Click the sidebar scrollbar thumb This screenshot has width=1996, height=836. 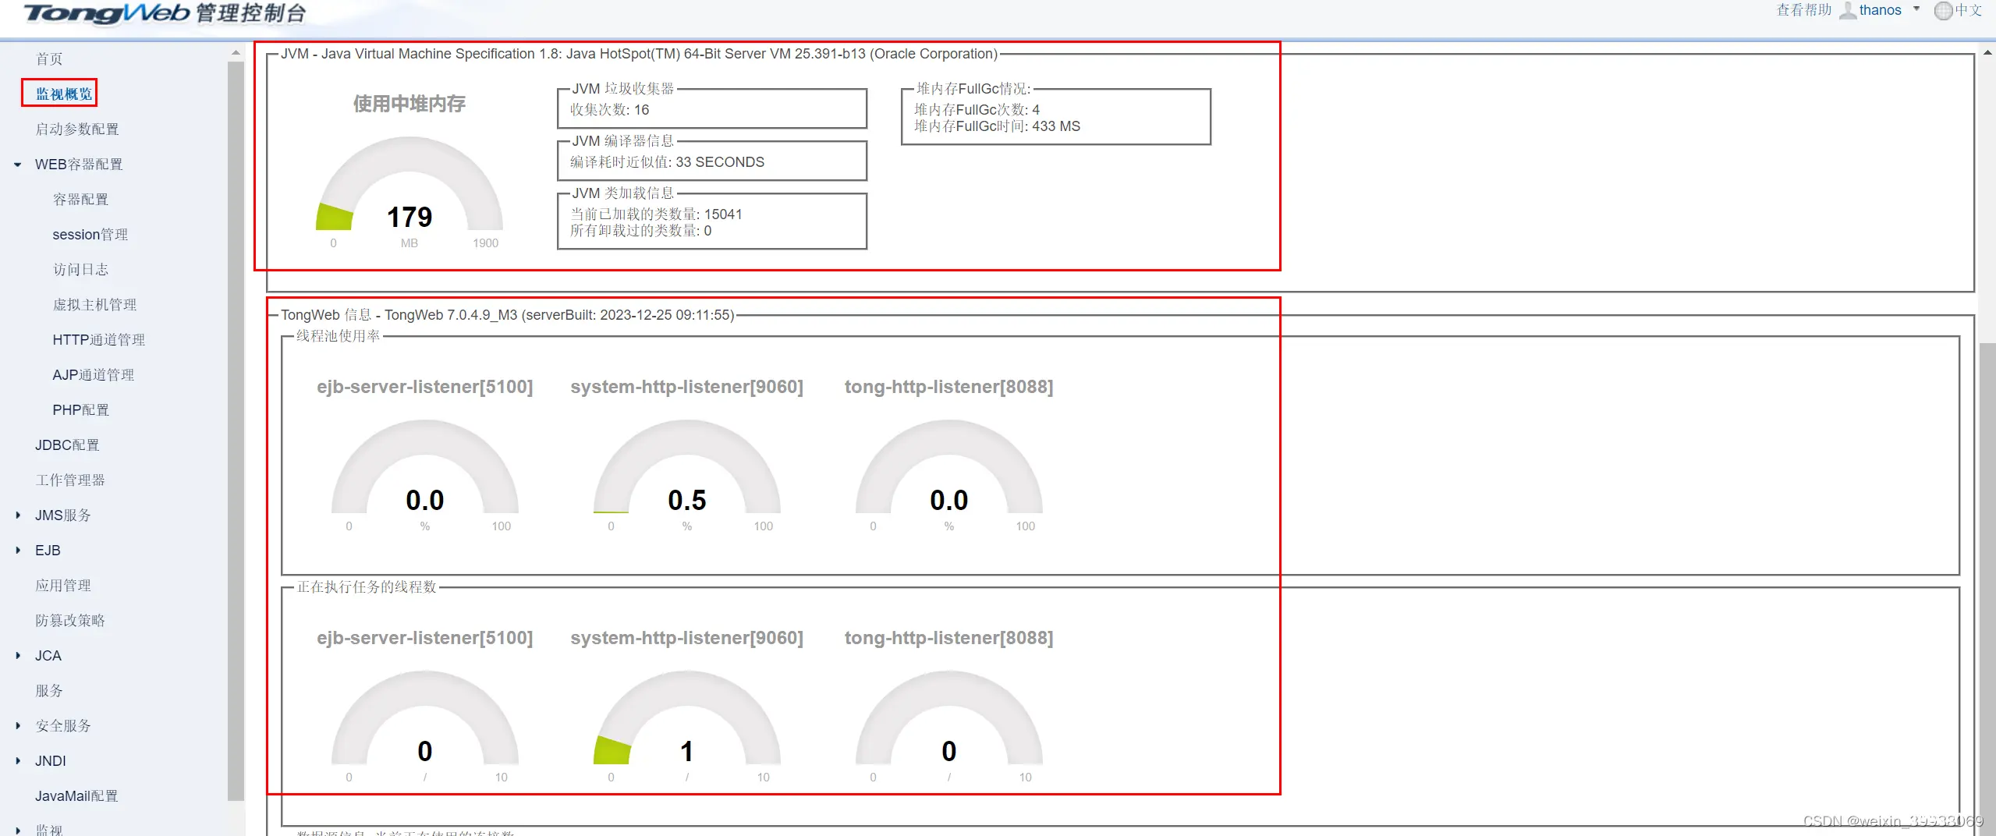coord(236,430)
